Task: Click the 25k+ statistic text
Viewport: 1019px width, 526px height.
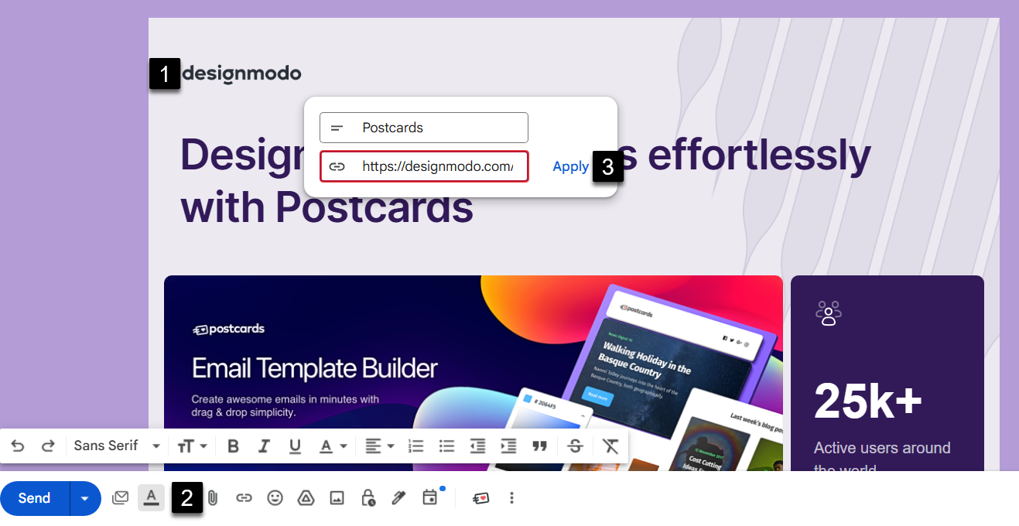Action: click(x=868, y=401)
